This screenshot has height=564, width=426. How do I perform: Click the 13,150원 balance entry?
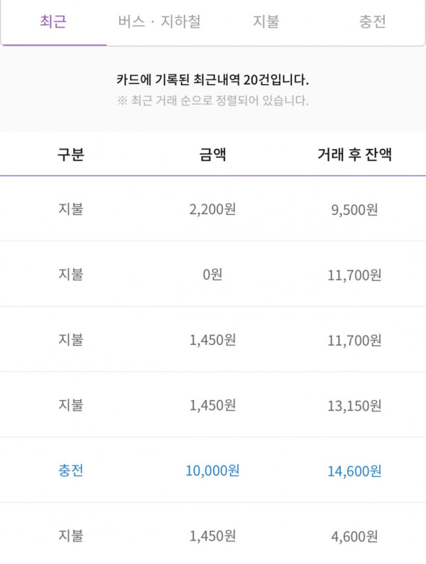click(355, 406)
